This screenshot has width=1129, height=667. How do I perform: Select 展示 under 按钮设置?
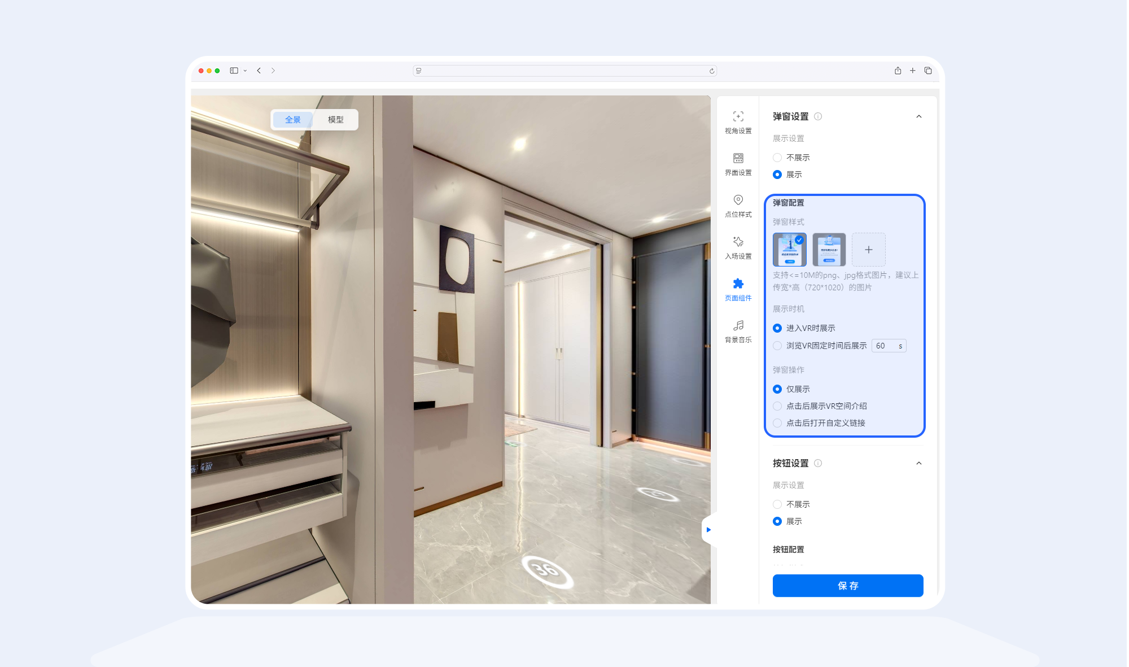787,521
